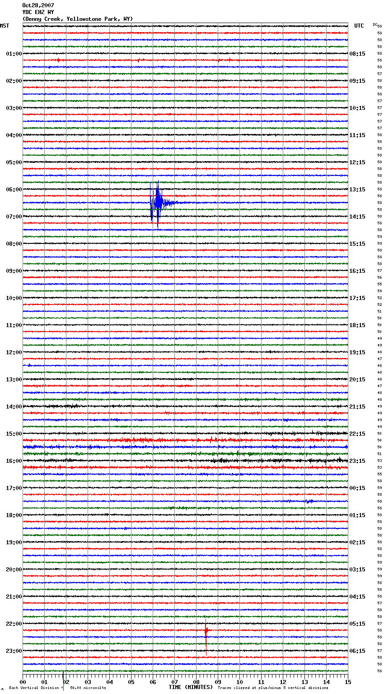
Task: Click the 00:15 UTC time label
Action: (357, 488)
